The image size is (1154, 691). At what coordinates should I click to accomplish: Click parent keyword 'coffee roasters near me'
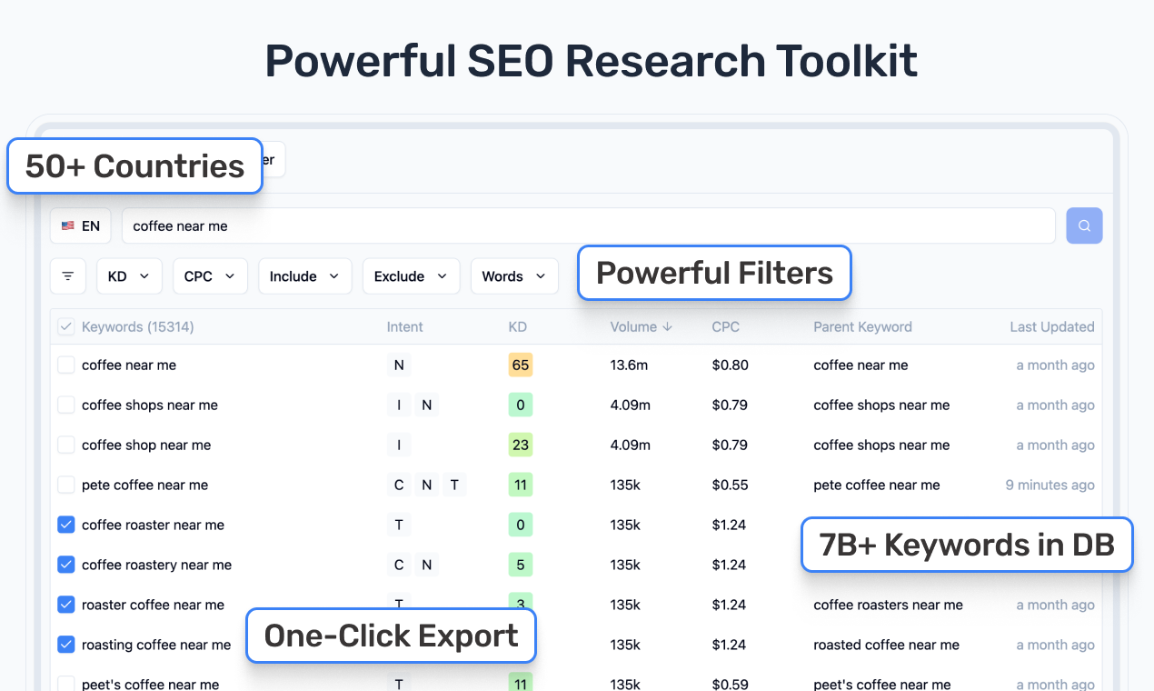[x=888, y=605]
